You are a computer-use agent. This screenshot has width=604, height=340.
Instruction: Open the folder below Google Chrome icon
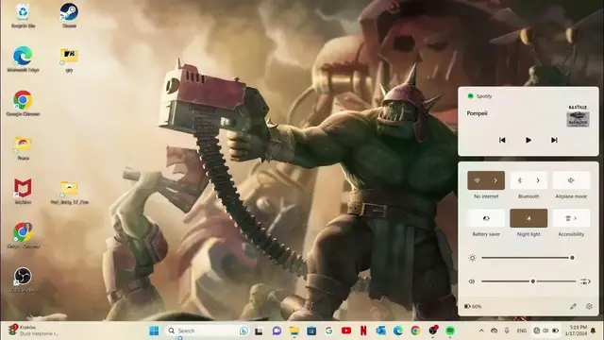click(23, 147)
